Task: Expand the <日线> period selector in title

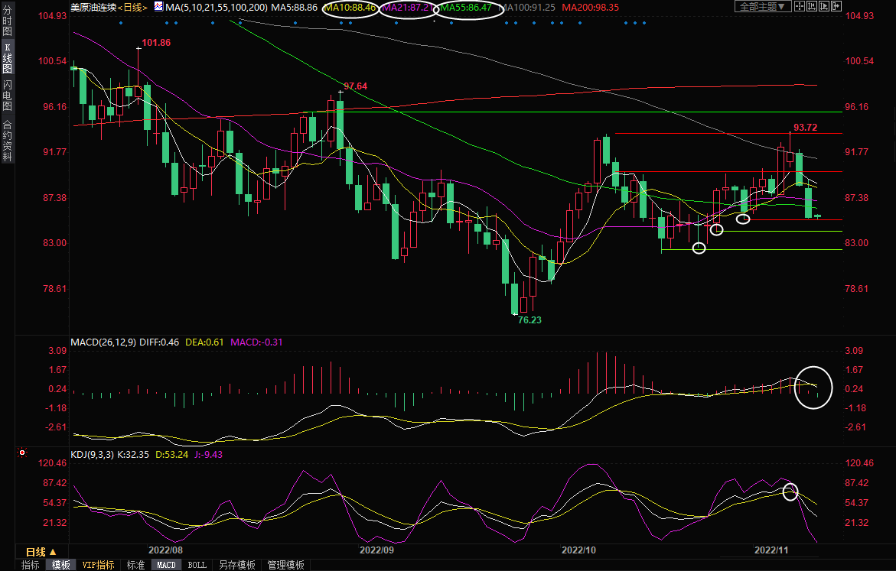Action: point(130,6)
